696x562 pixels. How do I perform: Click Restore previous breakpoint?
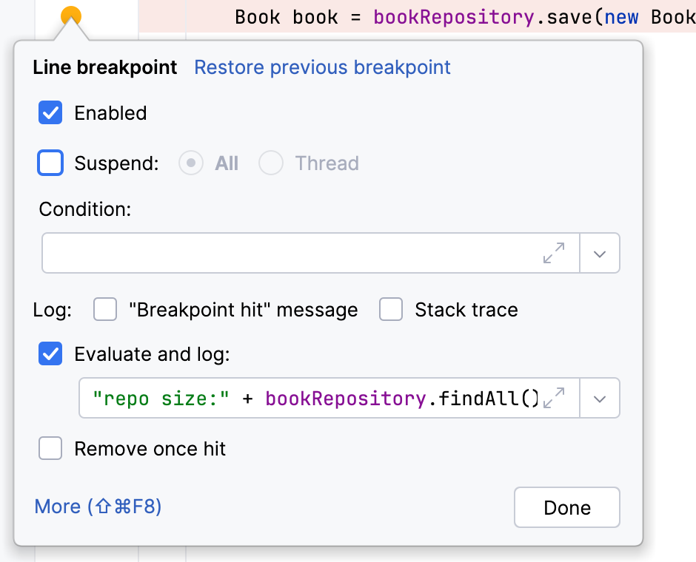[321, 67]
